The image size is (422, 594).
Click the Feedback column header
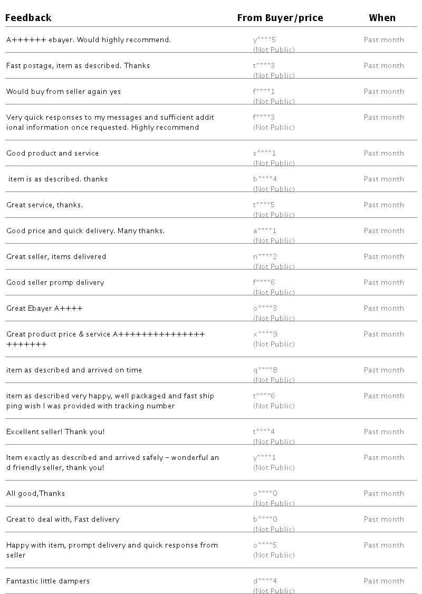click(x=28, y=18)
